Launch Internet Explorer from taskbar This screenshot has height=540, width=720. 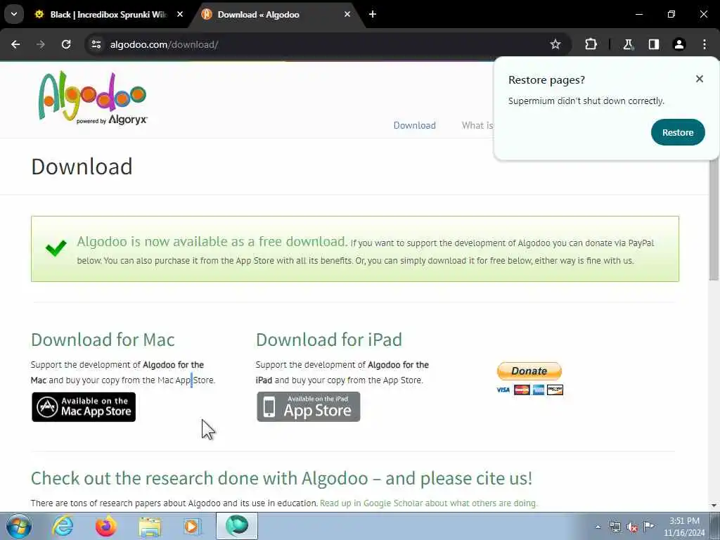(x=62, y=526)
